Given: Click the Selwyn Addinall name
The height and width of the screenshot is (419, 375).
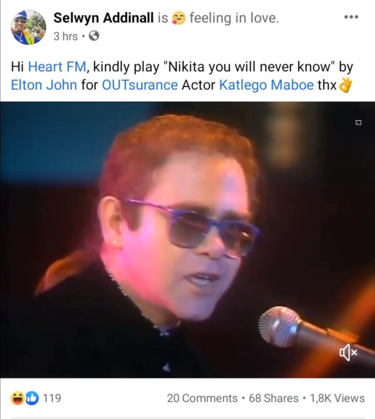Looking at the screenshot, I should point(103,18).
